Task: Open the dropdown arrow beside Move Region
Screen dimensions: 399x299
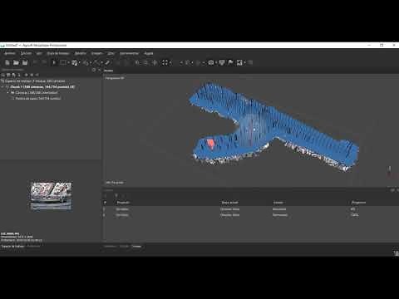Action: pos(79,63)
